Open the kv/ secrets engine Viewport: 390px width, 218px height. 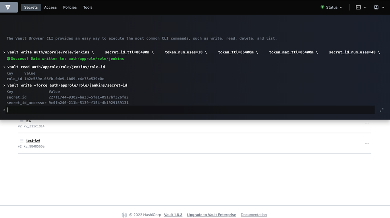pos(29,121)
